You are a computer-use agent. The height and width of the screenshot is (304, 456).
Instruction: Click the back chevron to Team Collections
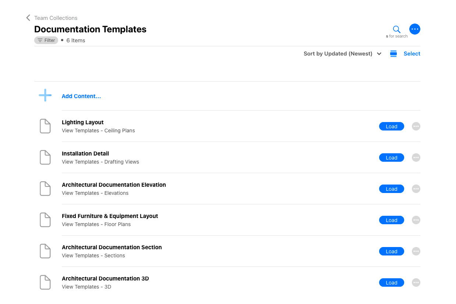click(x=28, y=17)
